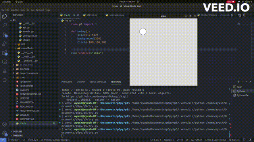The height and width of the screenshot is (142, 254).
Task: Open CONTRIBUTING.rst in the explorer
Action: pos(33,94)
